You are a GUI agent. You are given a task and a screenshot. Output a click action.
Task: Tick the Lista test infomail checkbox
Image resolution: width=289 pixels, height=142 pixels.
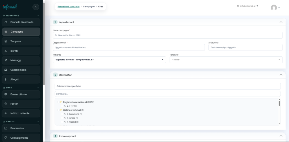pyautogui.click(x=58, y=110)
